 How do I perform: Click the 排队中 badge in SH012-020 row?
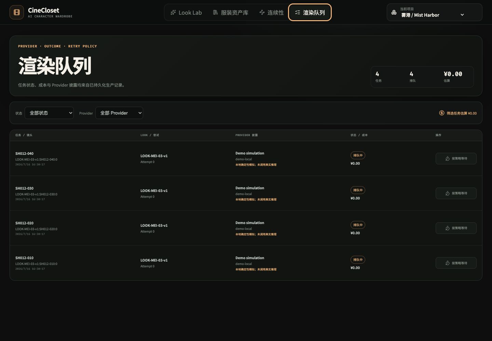coord(358,225)
